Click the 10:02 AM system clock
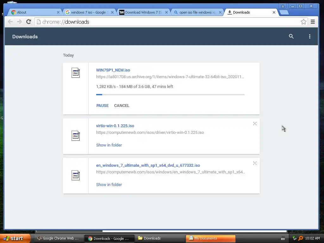 312,238
